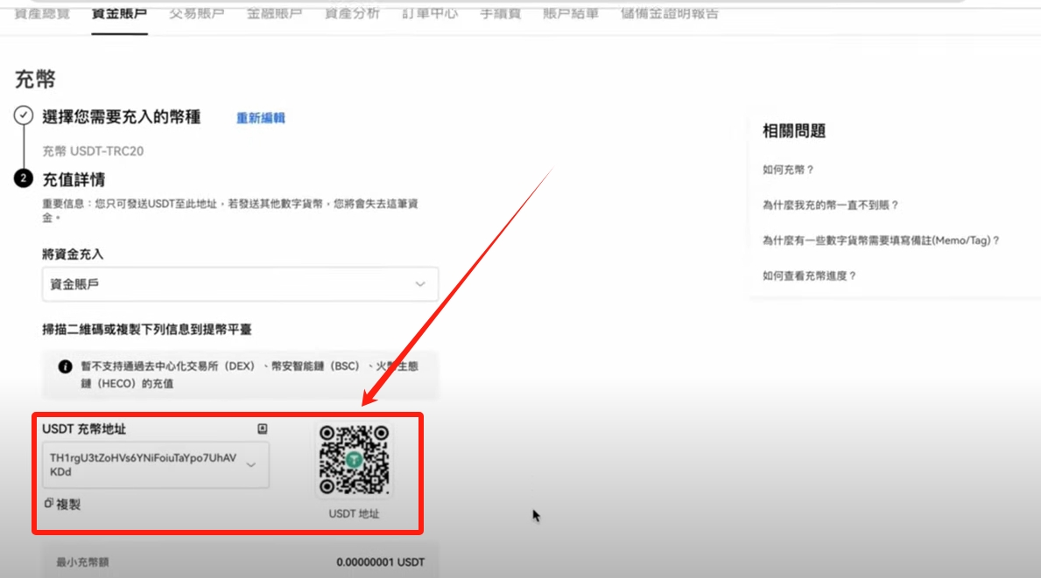Click the 相關問題 heading
1041x578 pixels.
(794, 131)
